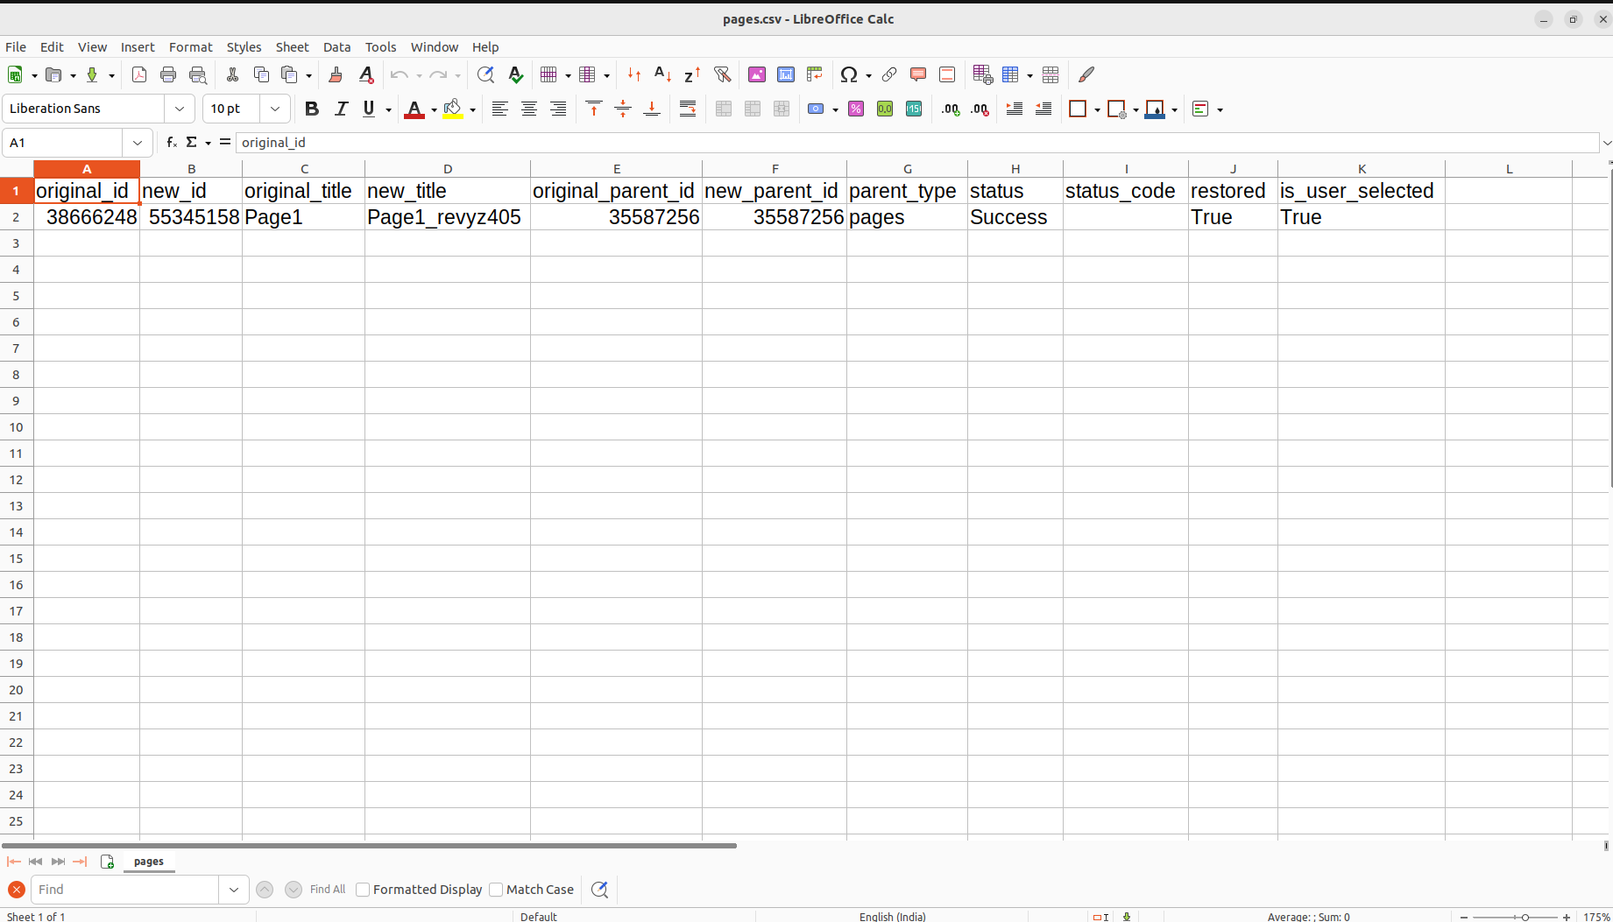Screen dimensions: 1613x922
Task: Click the Print icon in toolbar
Action: point(168,75)
